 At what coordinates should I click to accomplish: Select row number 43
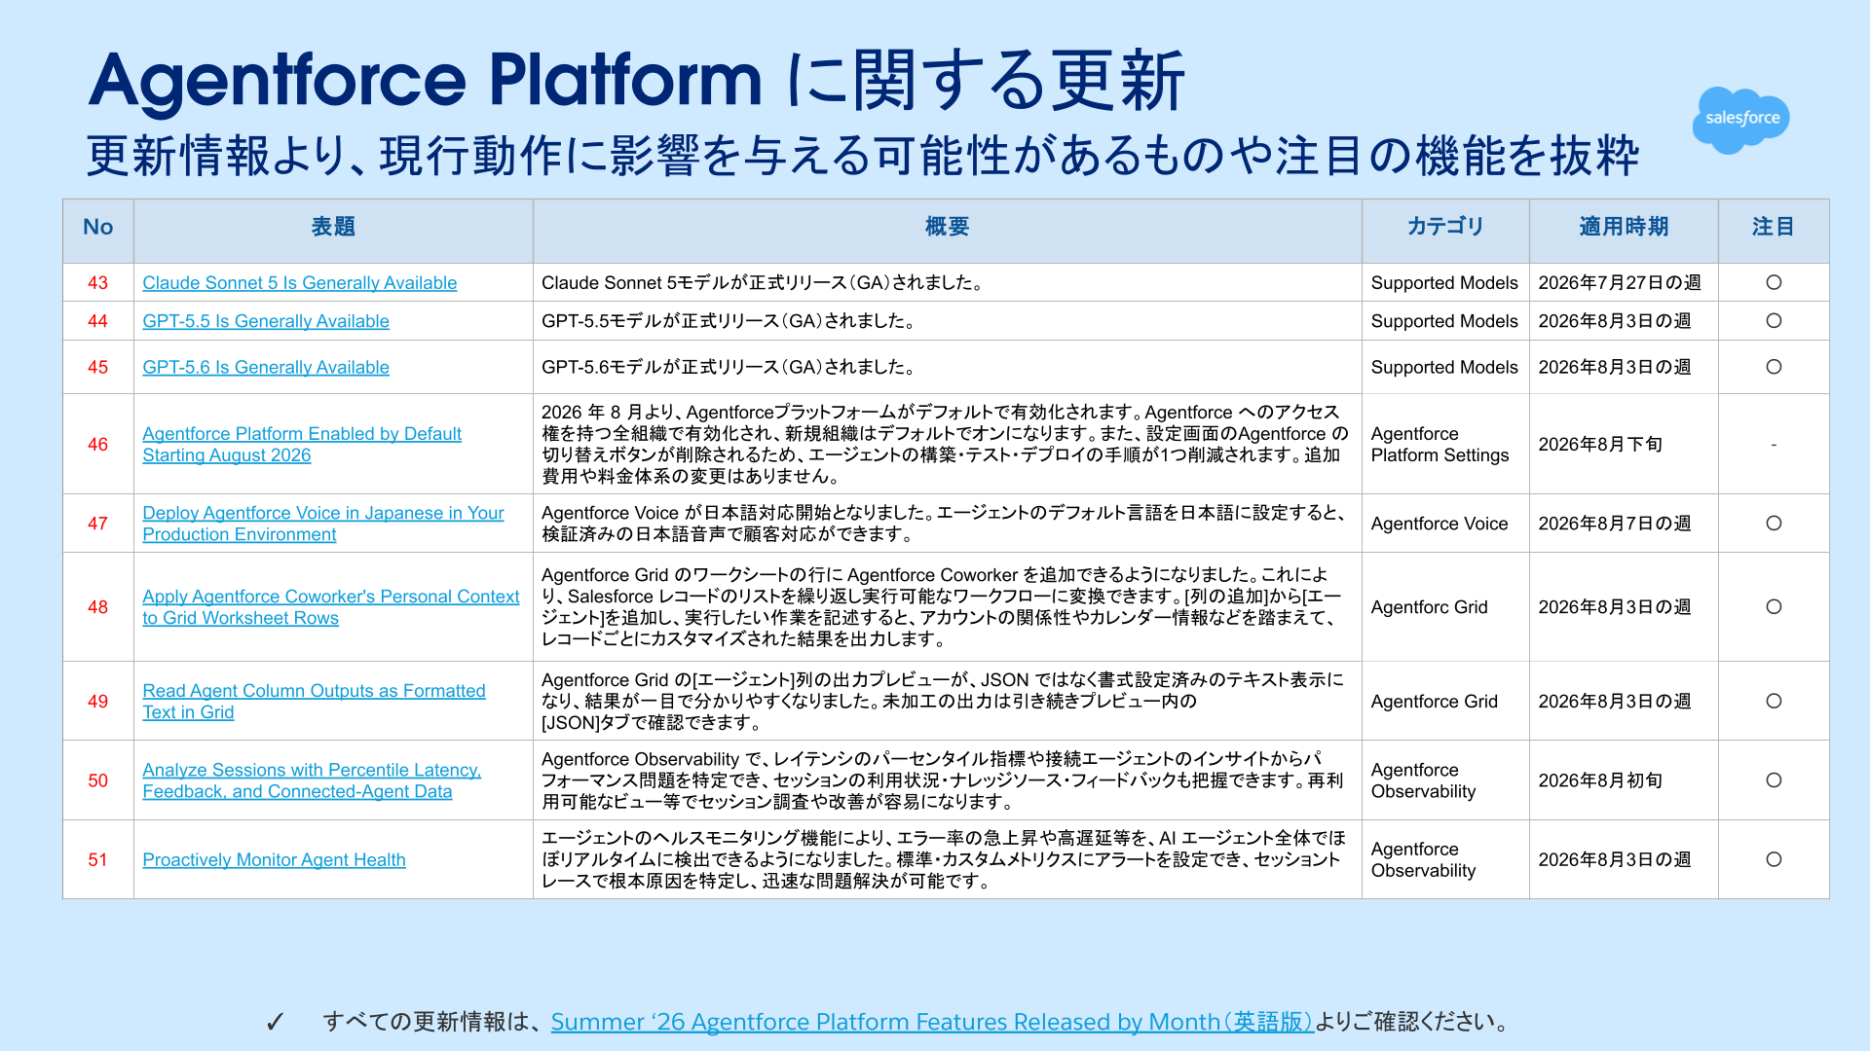click(98, 282)
